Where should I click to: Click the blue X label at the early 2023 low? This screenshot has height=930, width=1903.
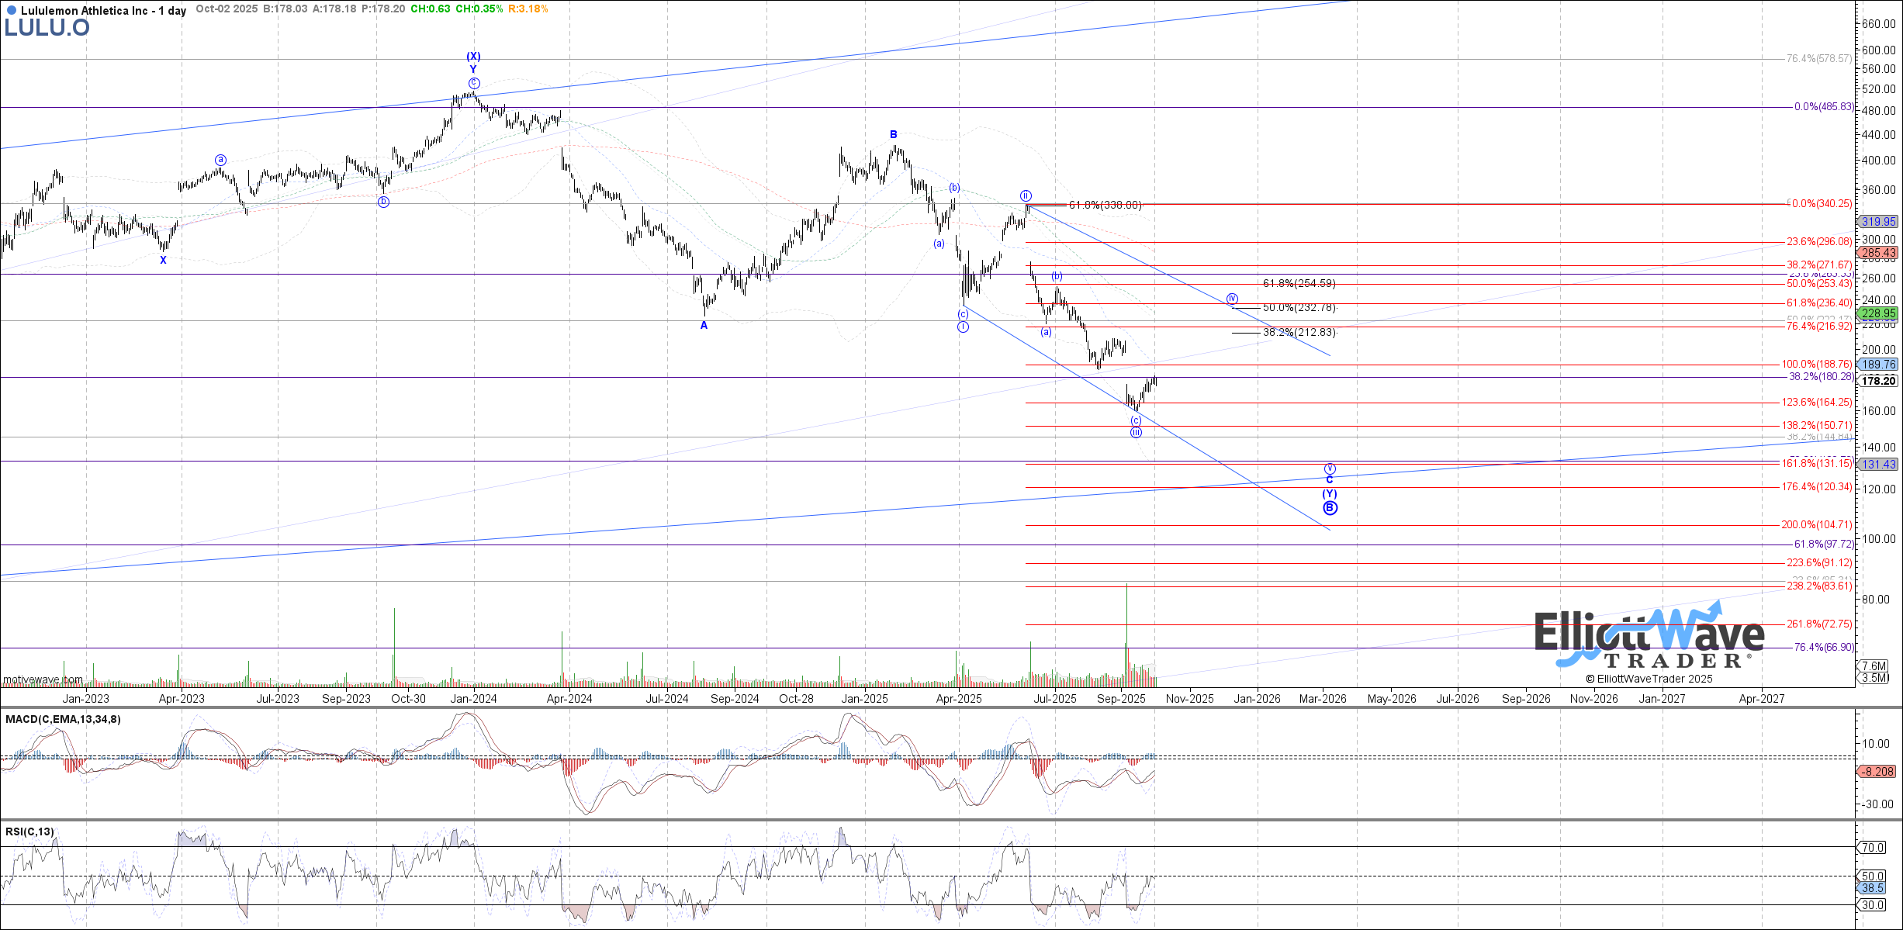163,261
